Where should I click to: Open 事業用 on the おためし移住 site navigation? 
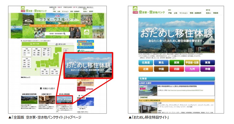[x=216, y=13]
